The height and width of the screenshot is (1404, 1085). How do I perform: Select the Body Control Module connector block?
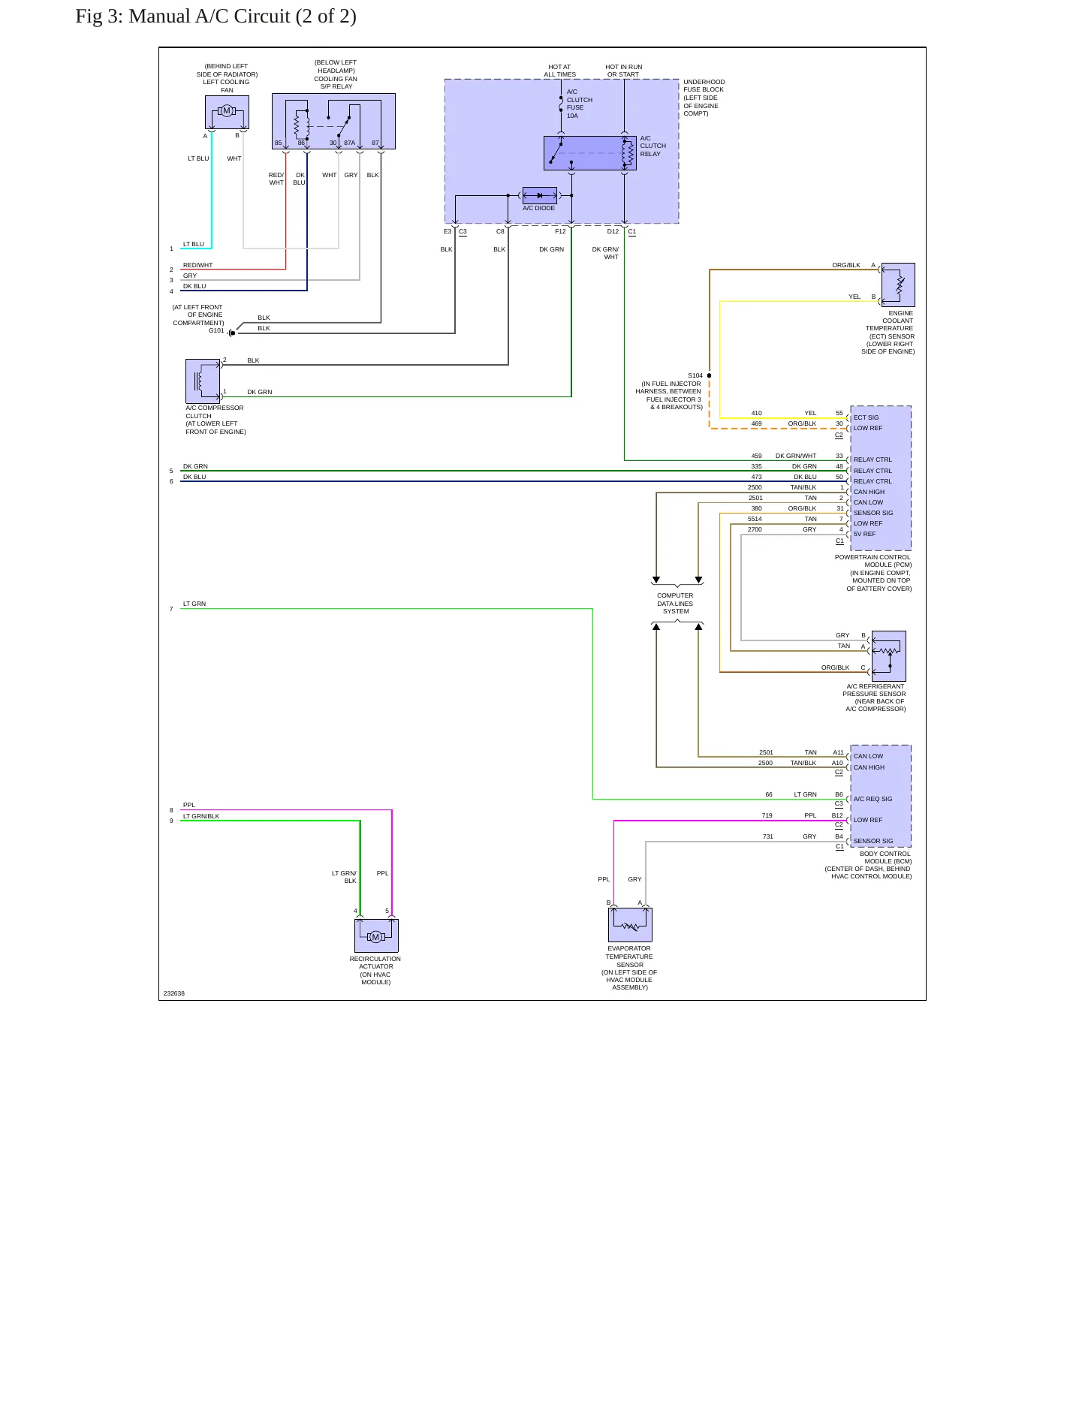(881, 796)
